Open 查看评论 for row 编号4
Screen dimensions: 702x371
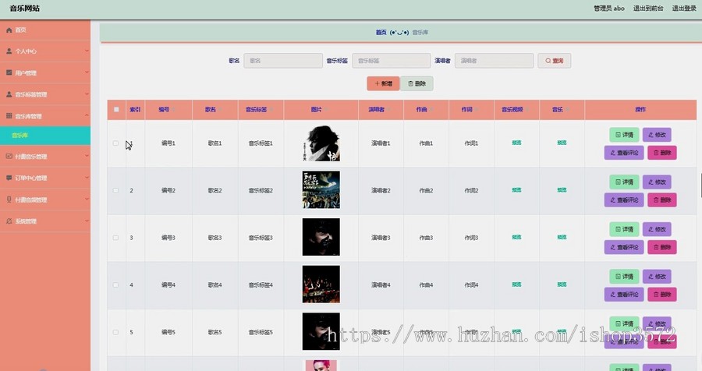click(624, 295)
